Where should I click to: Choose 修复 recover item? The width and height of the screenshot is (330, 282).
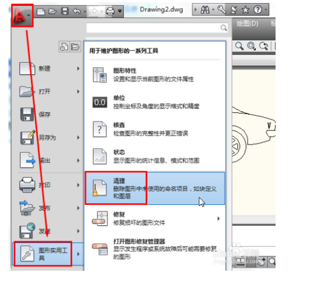[155, 218]
